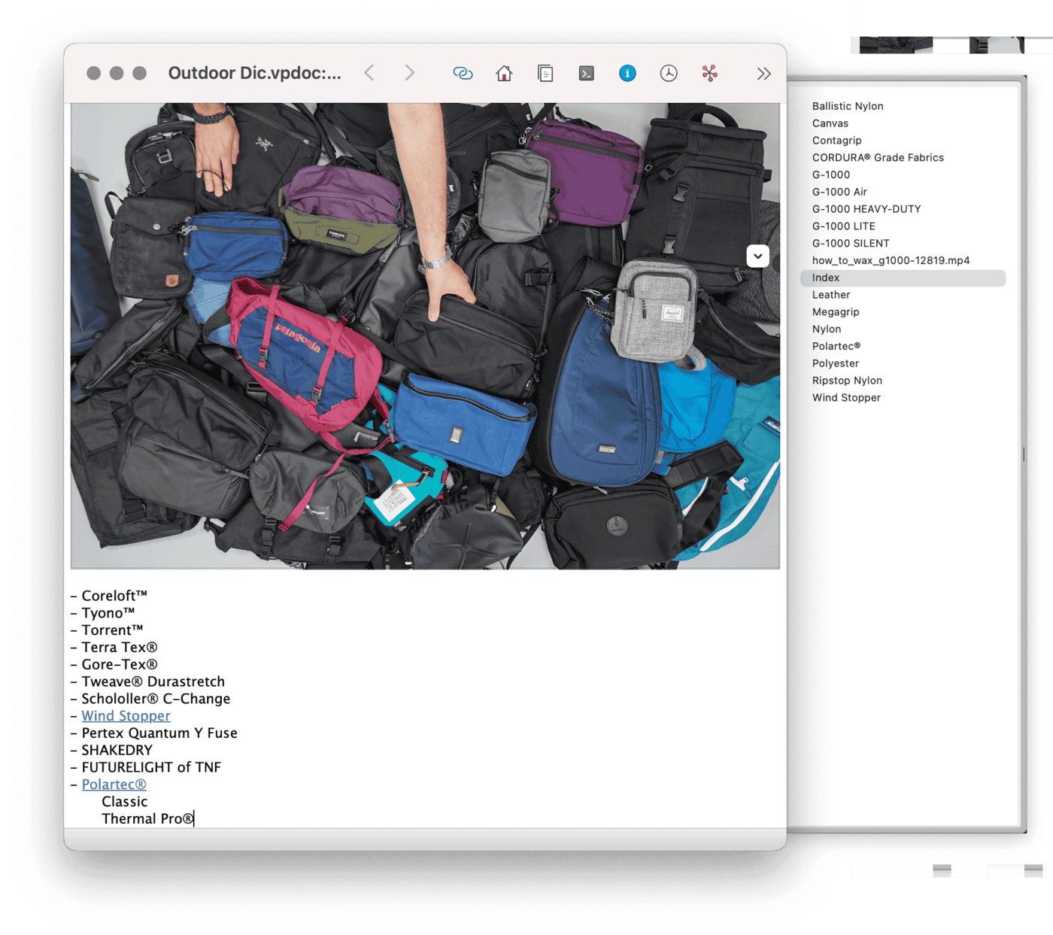This screenshot has height=935, width=1053.
Task: Follow the Polartec® link in text
Action: tap(114, 785)
